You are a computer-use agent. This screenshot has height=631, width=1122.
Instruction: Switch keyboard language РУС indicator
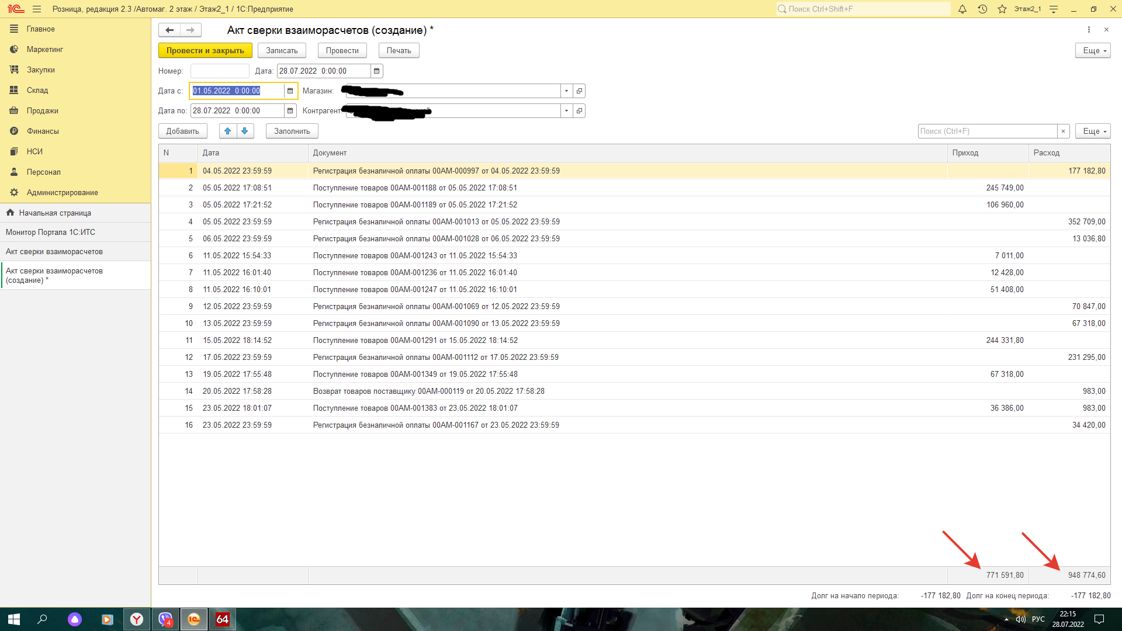pos(1038,619)
